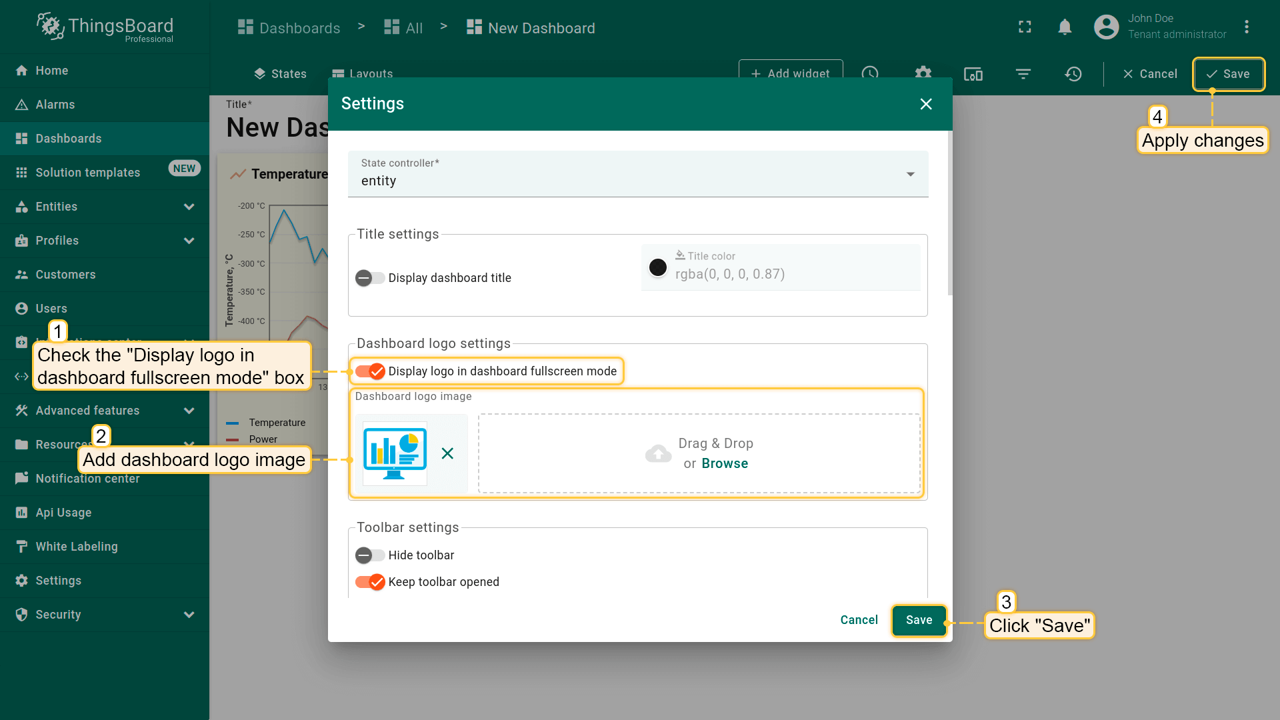Disable Display logo in dashboard fullscreen mode
Screen dimensions: 1280x720
click(x=370, y=371)
